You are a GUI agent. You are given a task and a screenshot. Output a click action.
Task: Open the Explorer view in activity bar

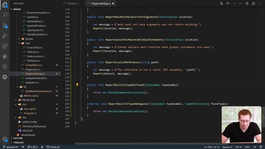(x=5, y=5)
